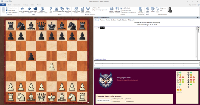Start a new game as White
This screenshot has width=200, height=105.
tap(23, 10)
